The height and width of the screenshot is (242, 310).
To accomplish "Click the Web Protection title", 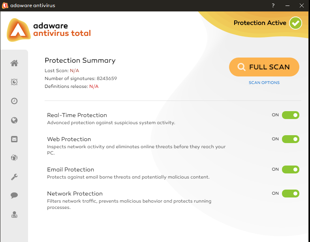I will [x=69, y=139].
